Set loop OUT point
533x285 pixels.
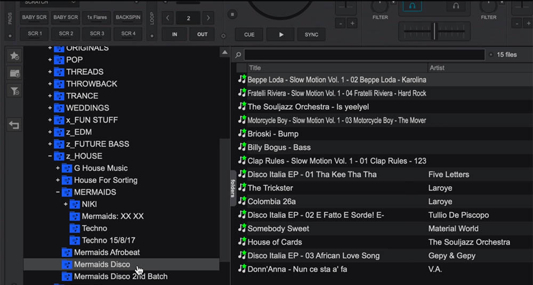click(x=202, y=34)
